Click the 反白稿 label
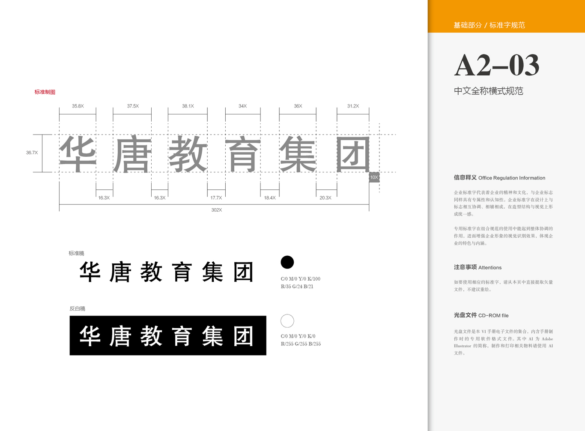 (78, 308)
